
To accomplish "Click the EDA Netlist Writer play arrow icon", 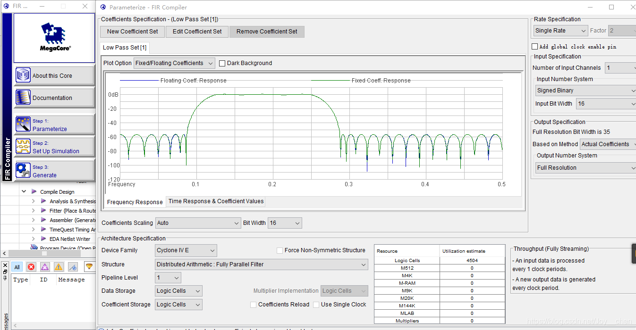I will coord(43,239).
